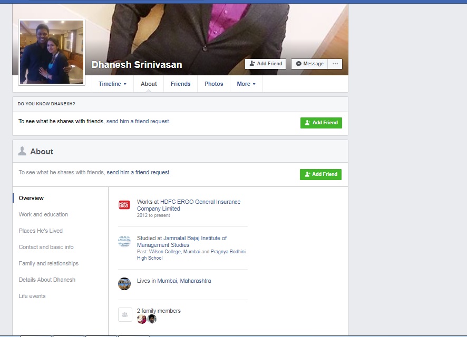Open the Mumbai, Maharashtra link

184,281
